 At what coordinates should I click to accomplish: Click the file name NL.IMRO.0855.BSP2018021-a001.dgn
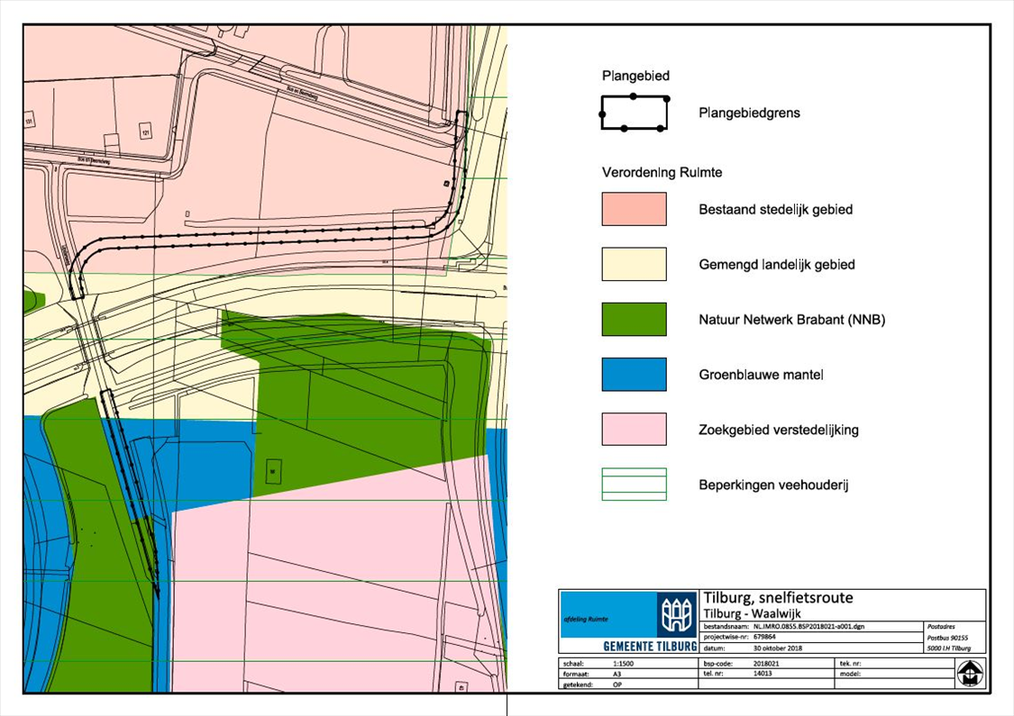pyautogui.click(x=808, y=626)
